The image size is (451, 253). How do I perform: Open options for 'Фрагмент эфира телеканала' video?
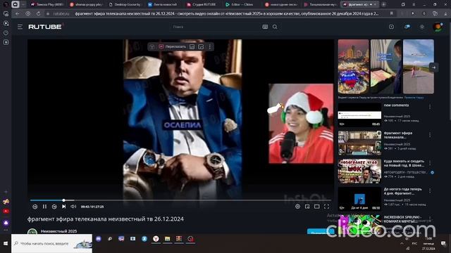click(430, 135)
